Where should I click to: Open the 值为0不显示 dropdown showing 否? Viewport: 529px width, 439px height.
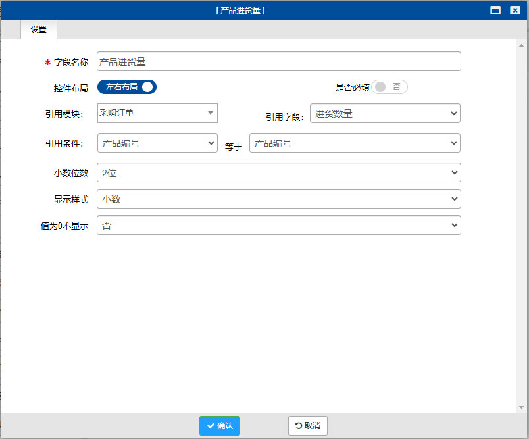278,225
